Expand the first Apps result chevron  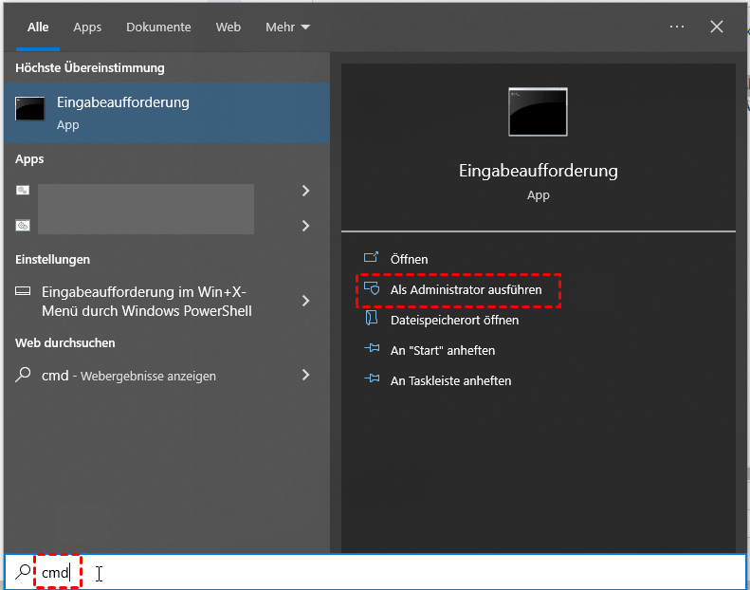[x=305, y=191]
